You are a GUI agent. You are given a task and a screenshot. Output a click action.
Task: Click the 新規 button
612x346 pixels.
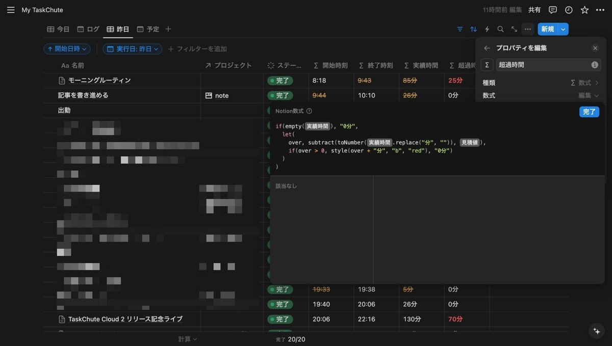coord(548,29)
